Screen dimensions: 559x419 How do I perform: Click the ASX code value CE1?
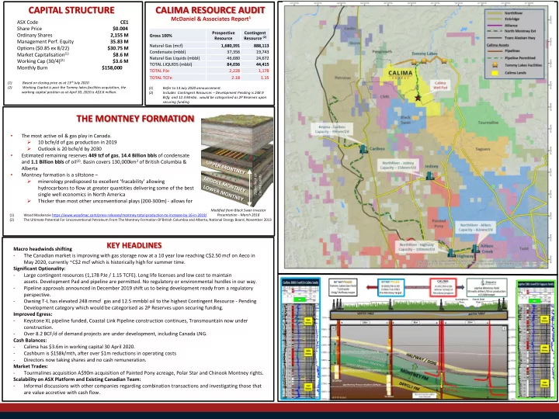coord(124,22)
